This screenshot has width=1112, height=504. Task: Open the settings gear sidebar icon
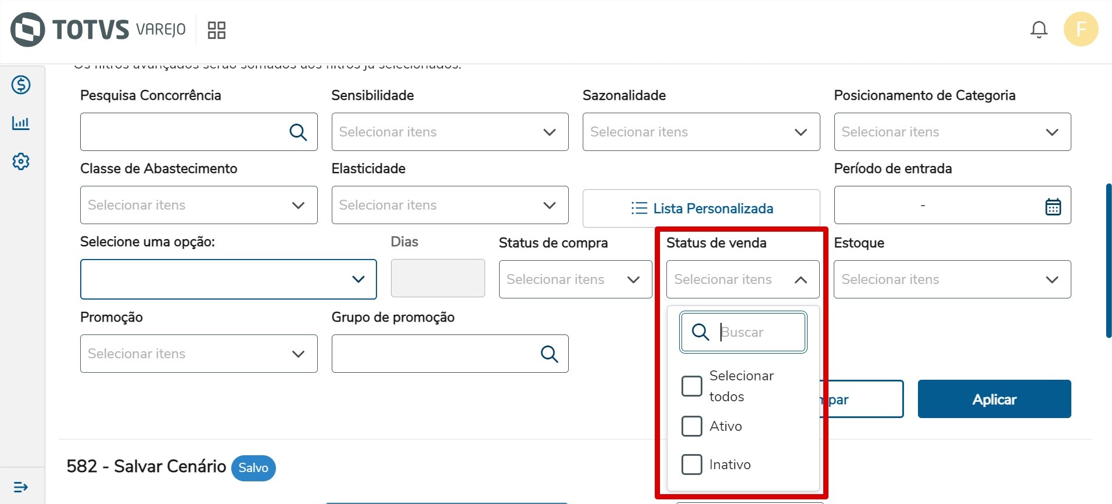[x=21, y=161]
